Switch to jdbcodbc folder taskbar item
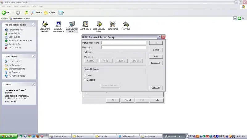The height and width of the screenshot is (139, 247). (106, 136)
